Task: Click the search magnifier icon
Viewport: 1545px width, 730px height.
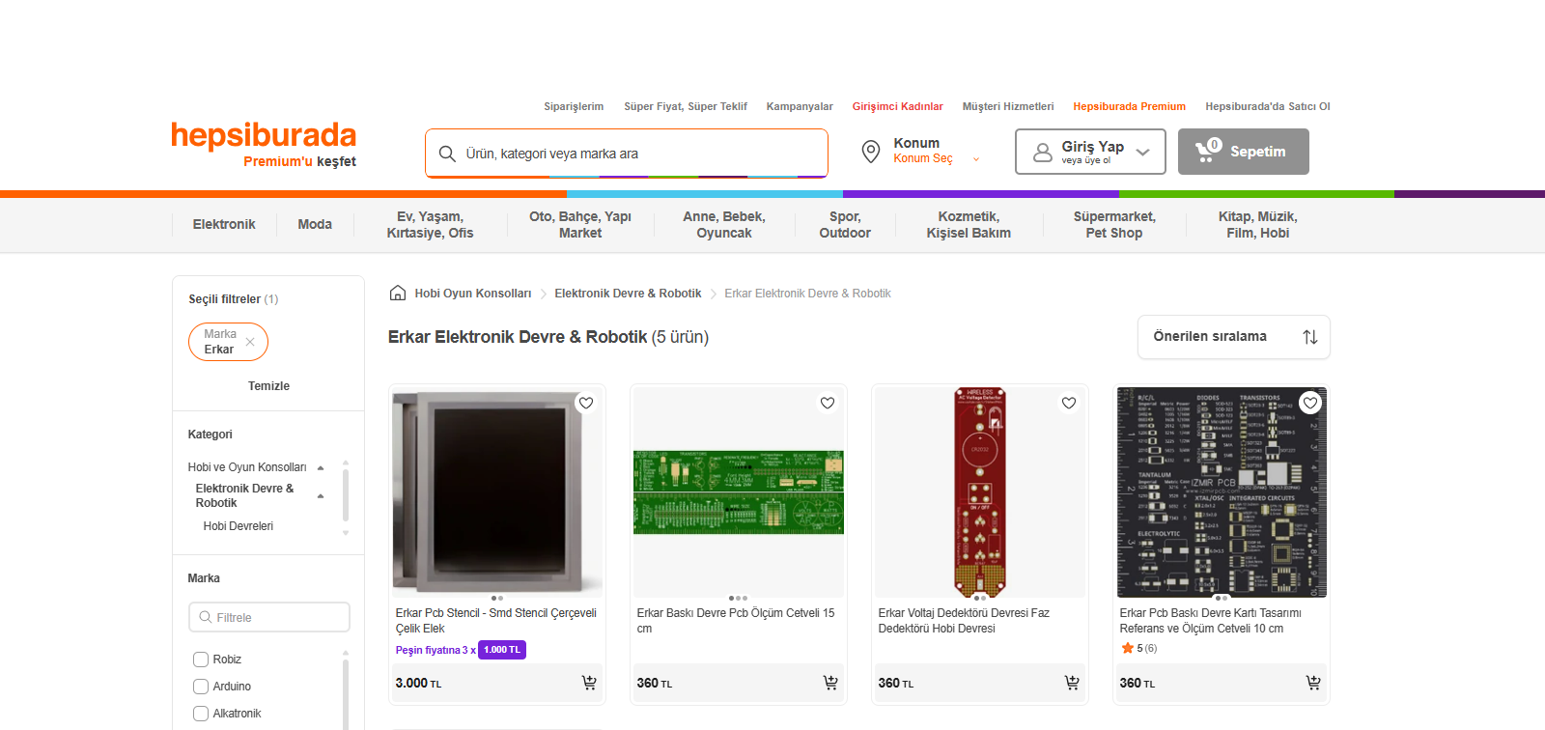Action: click(447, 154)
